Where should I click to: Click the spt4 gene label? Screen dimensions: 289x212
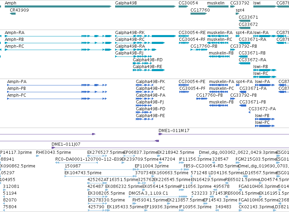[240, 10]
